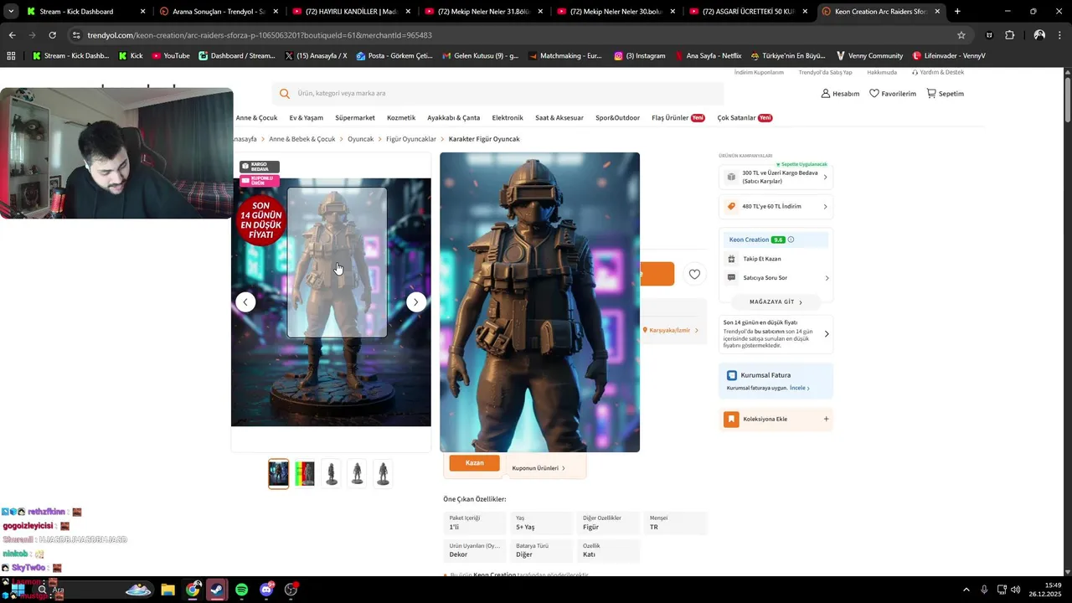
Task: Switch to the Mekip Neler Neler 31.Bölüm tab
Action: click(483, 12)
